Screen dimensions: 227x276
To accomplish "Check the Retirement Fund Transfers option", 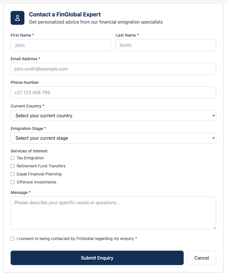I will point(12,166).
